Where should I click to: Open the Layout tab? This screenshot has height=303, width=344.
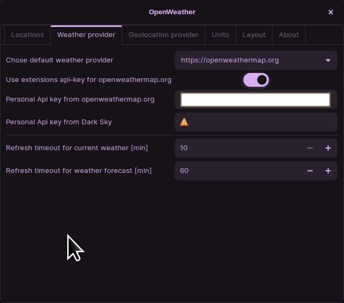coord(254,35)
